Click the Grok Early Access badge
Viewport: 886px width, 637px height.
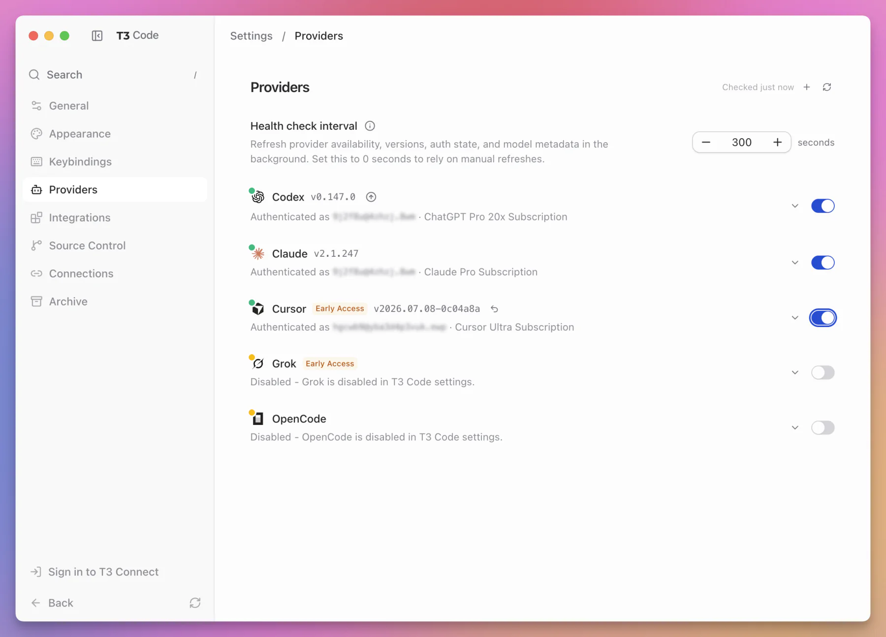point(330,364)
